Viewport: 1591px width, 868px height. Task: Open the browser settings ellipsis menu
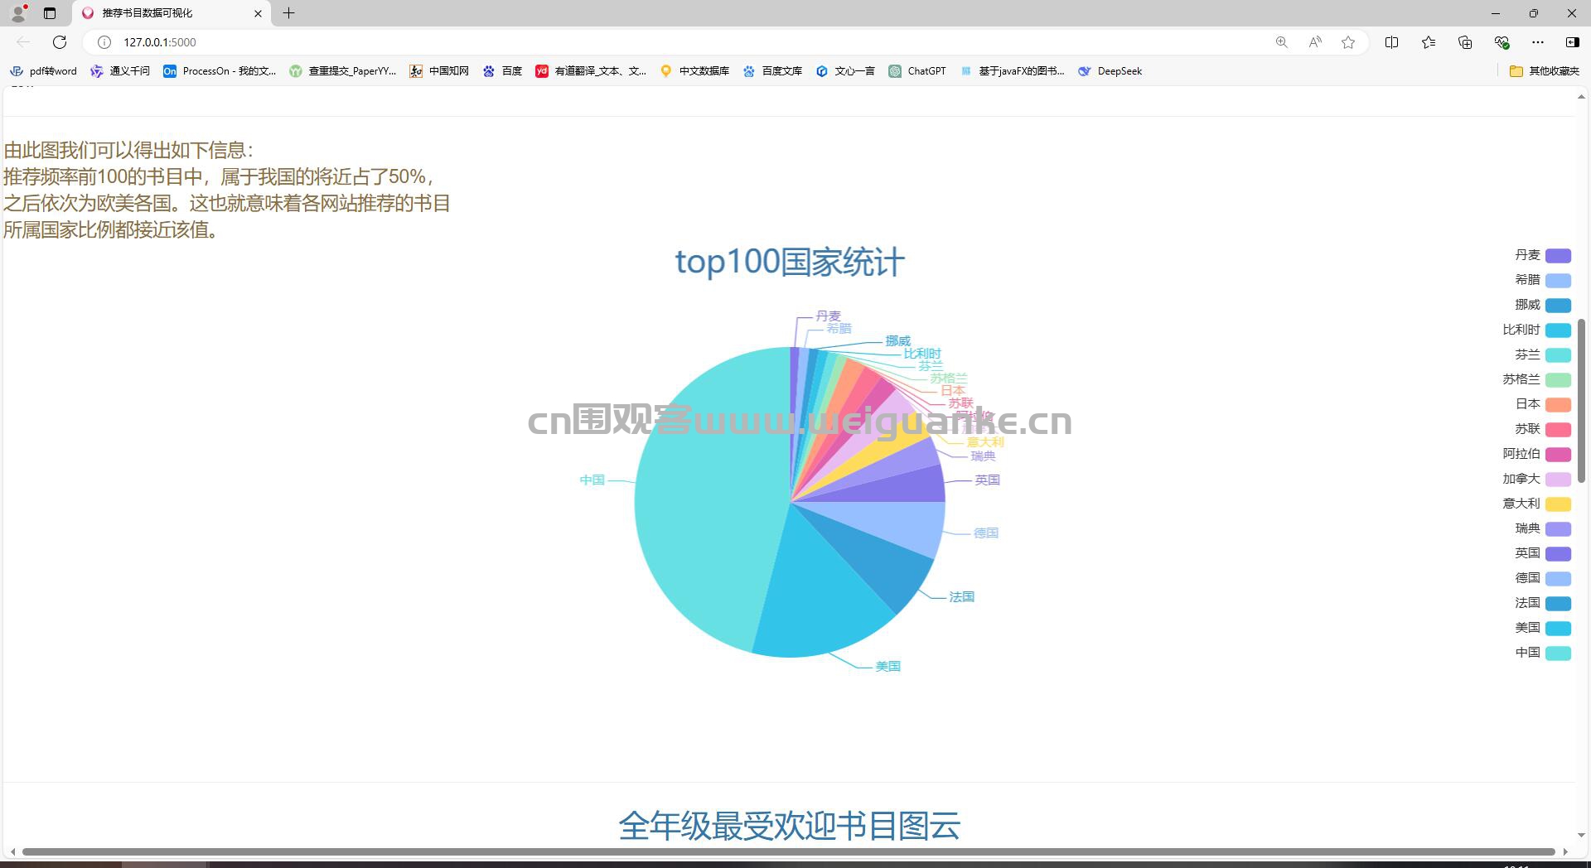[1538, 42]
